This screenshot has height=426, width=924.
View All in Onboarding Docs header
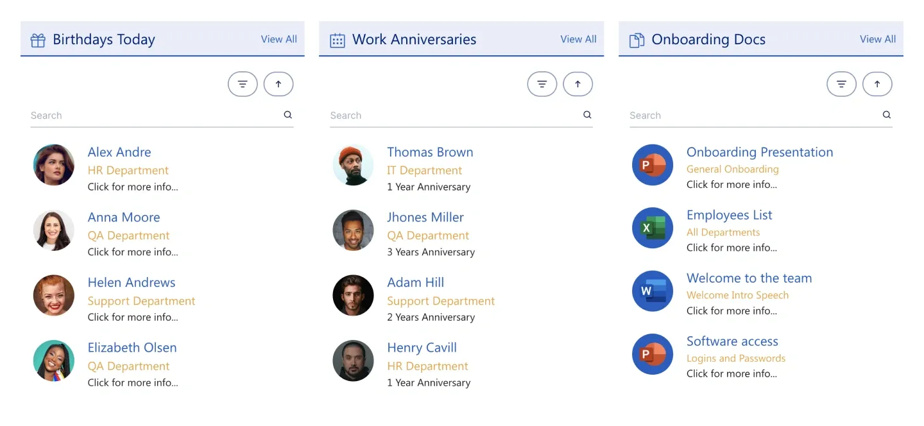click(x=878, y=39)
